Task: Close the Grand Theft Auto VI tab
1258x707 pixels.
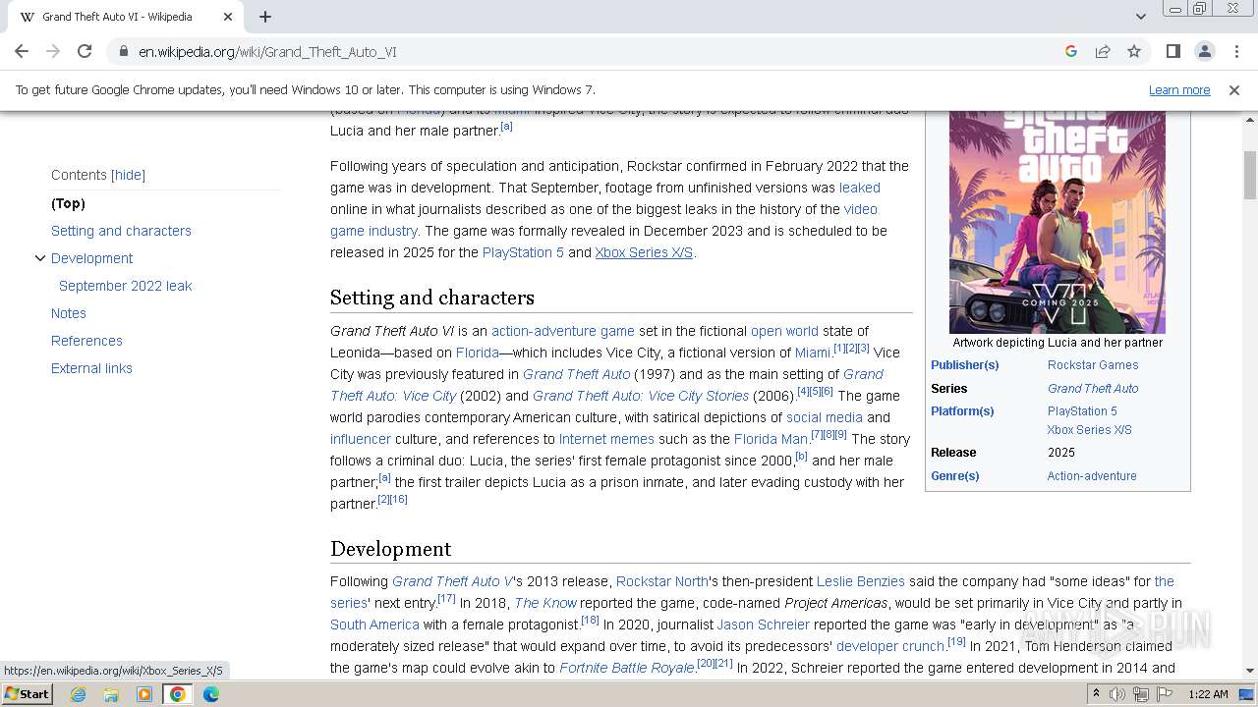Action: pyautogui.click(x=228, y=17)
